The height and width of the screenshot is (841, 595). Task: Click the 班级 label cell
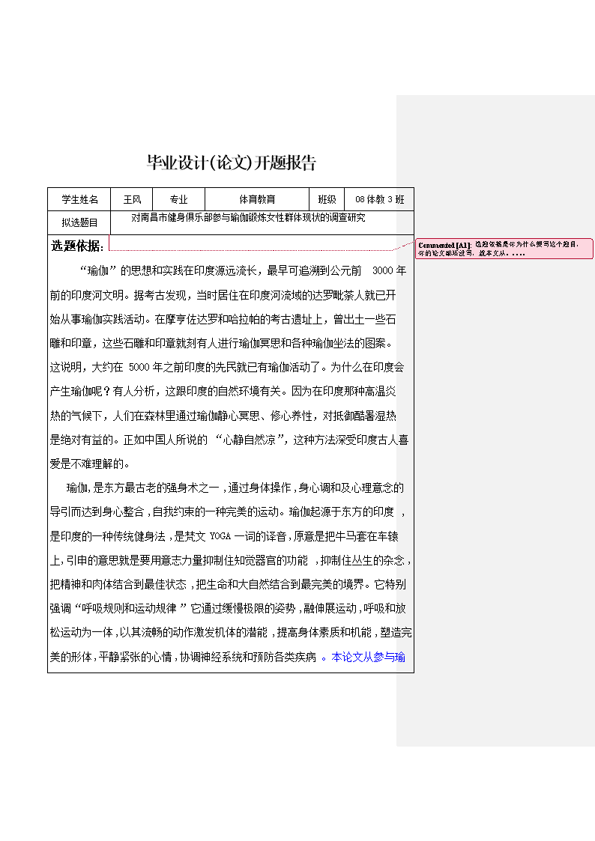click(x=327, y=199)
